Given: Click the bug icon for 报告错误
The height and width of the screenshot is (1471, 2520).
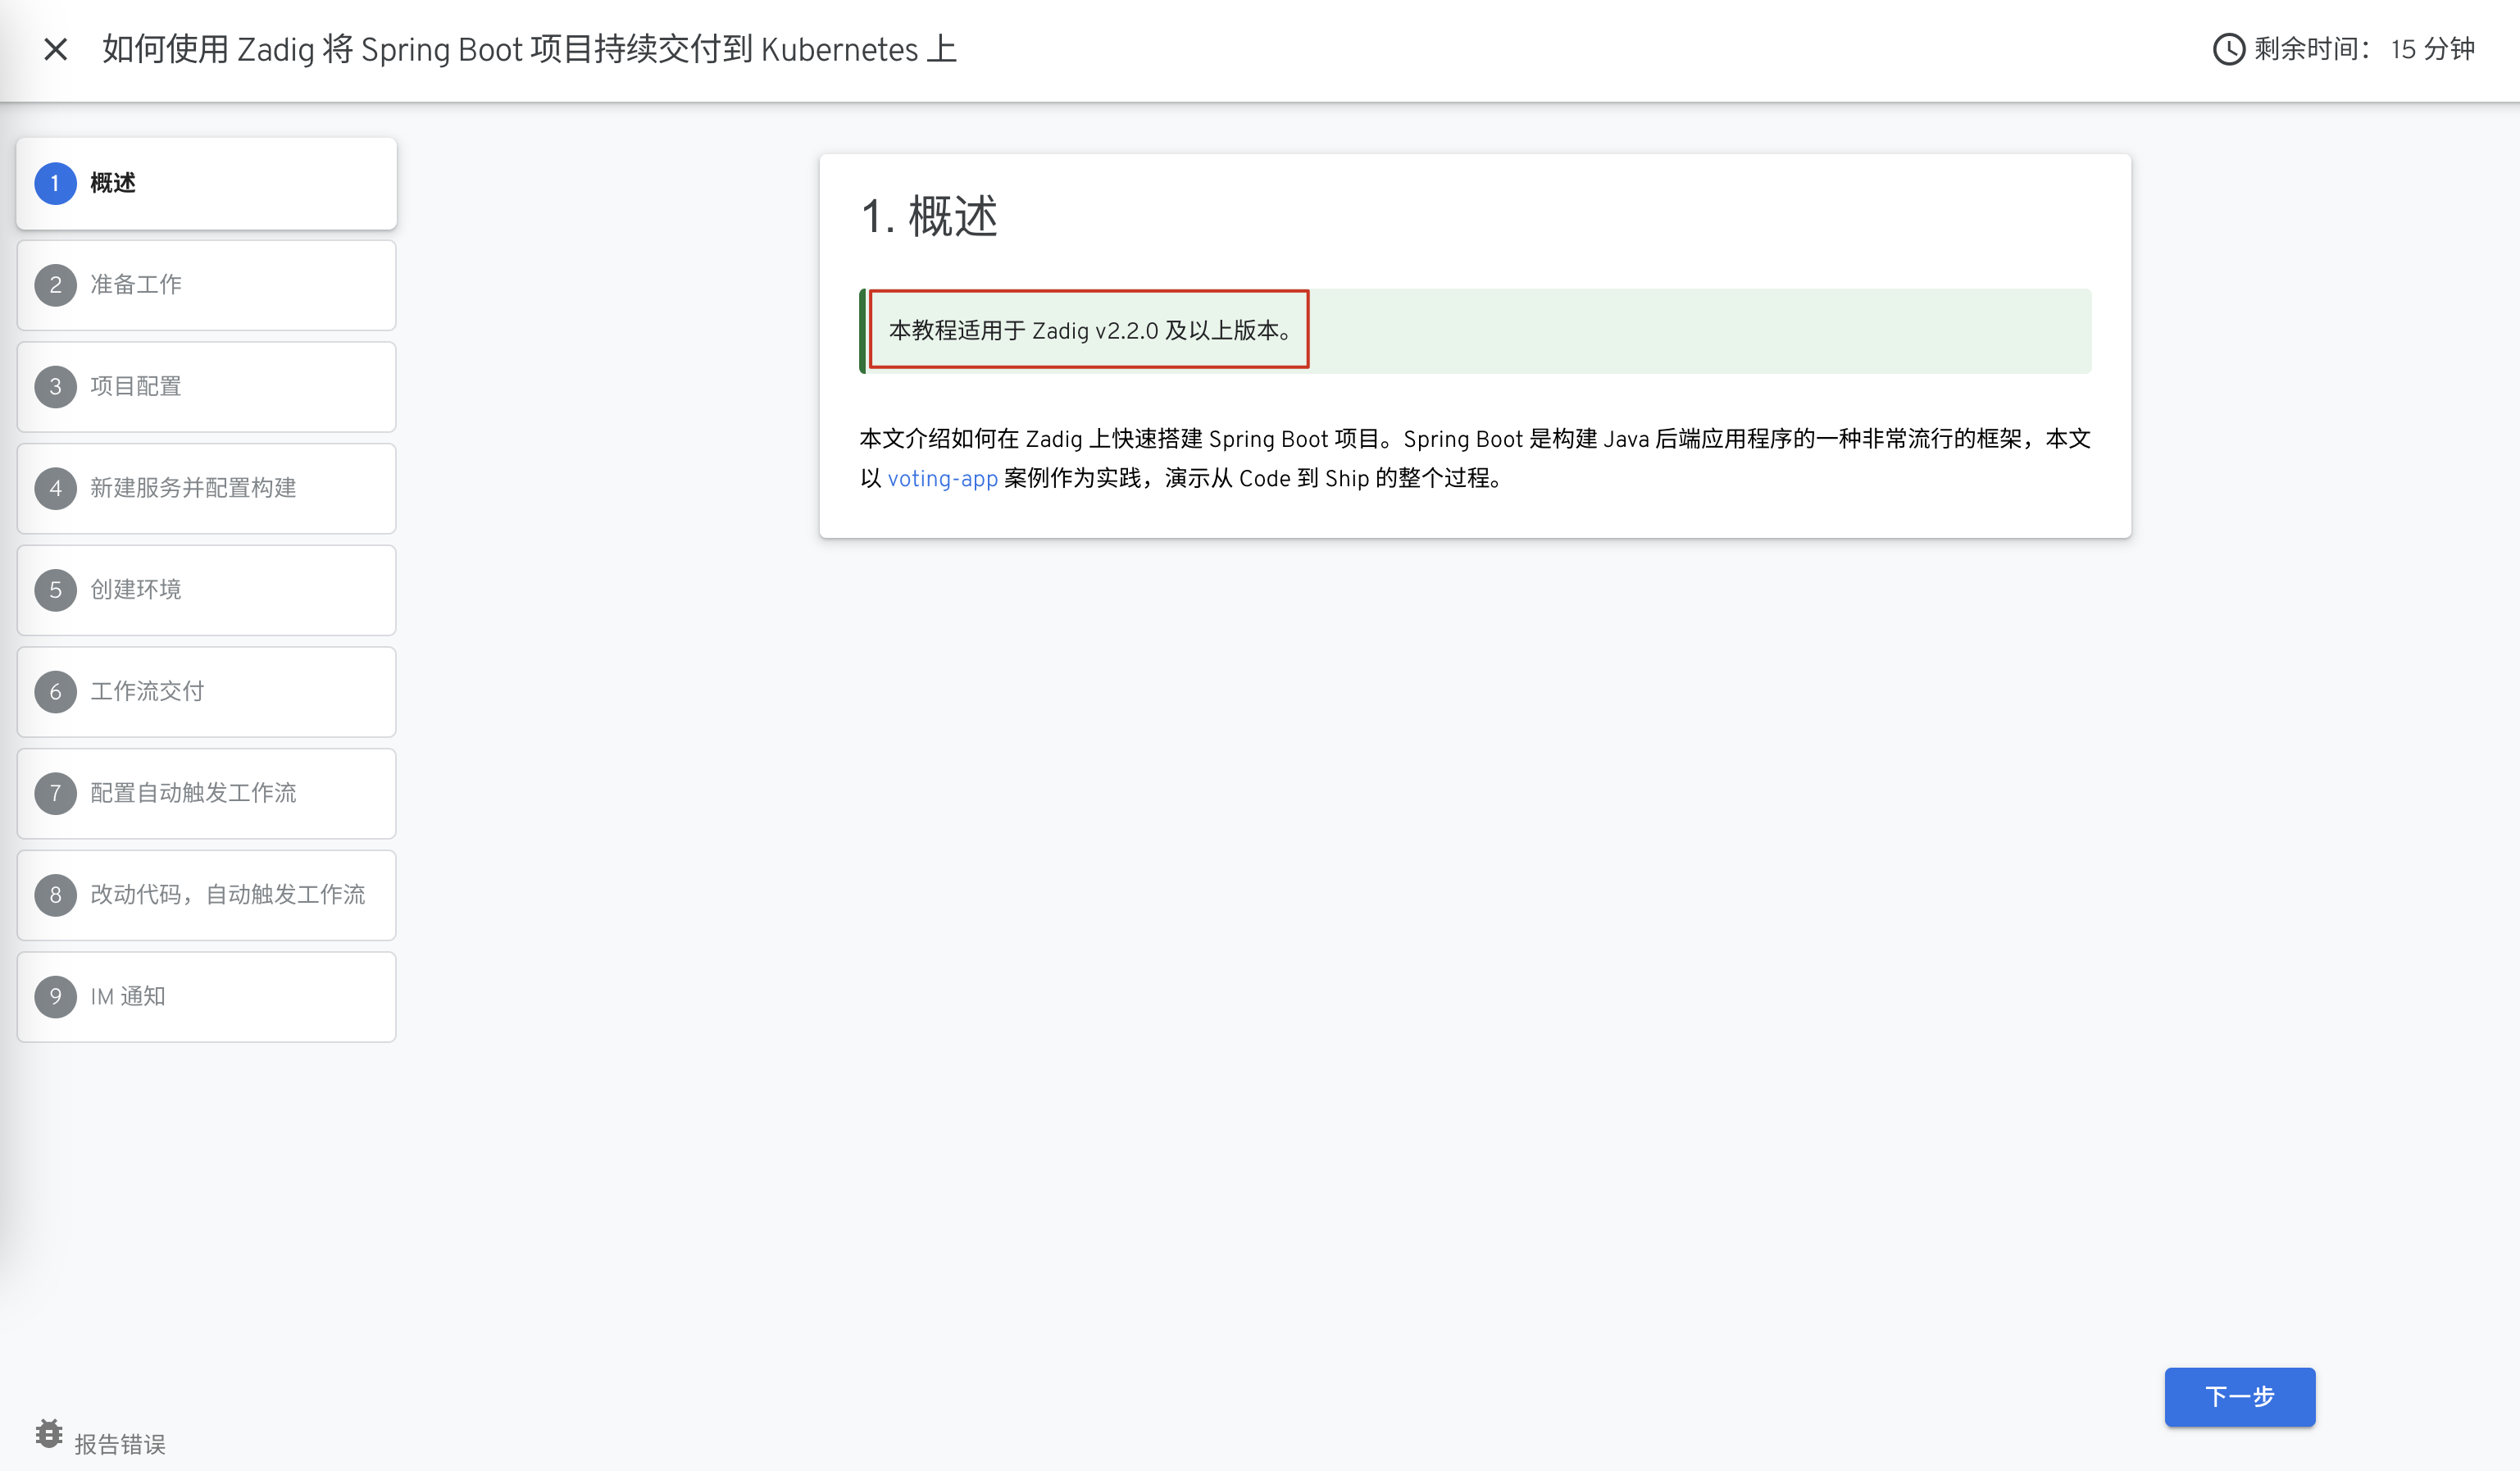Looking at the screenshot, I should click(48, 1433).
